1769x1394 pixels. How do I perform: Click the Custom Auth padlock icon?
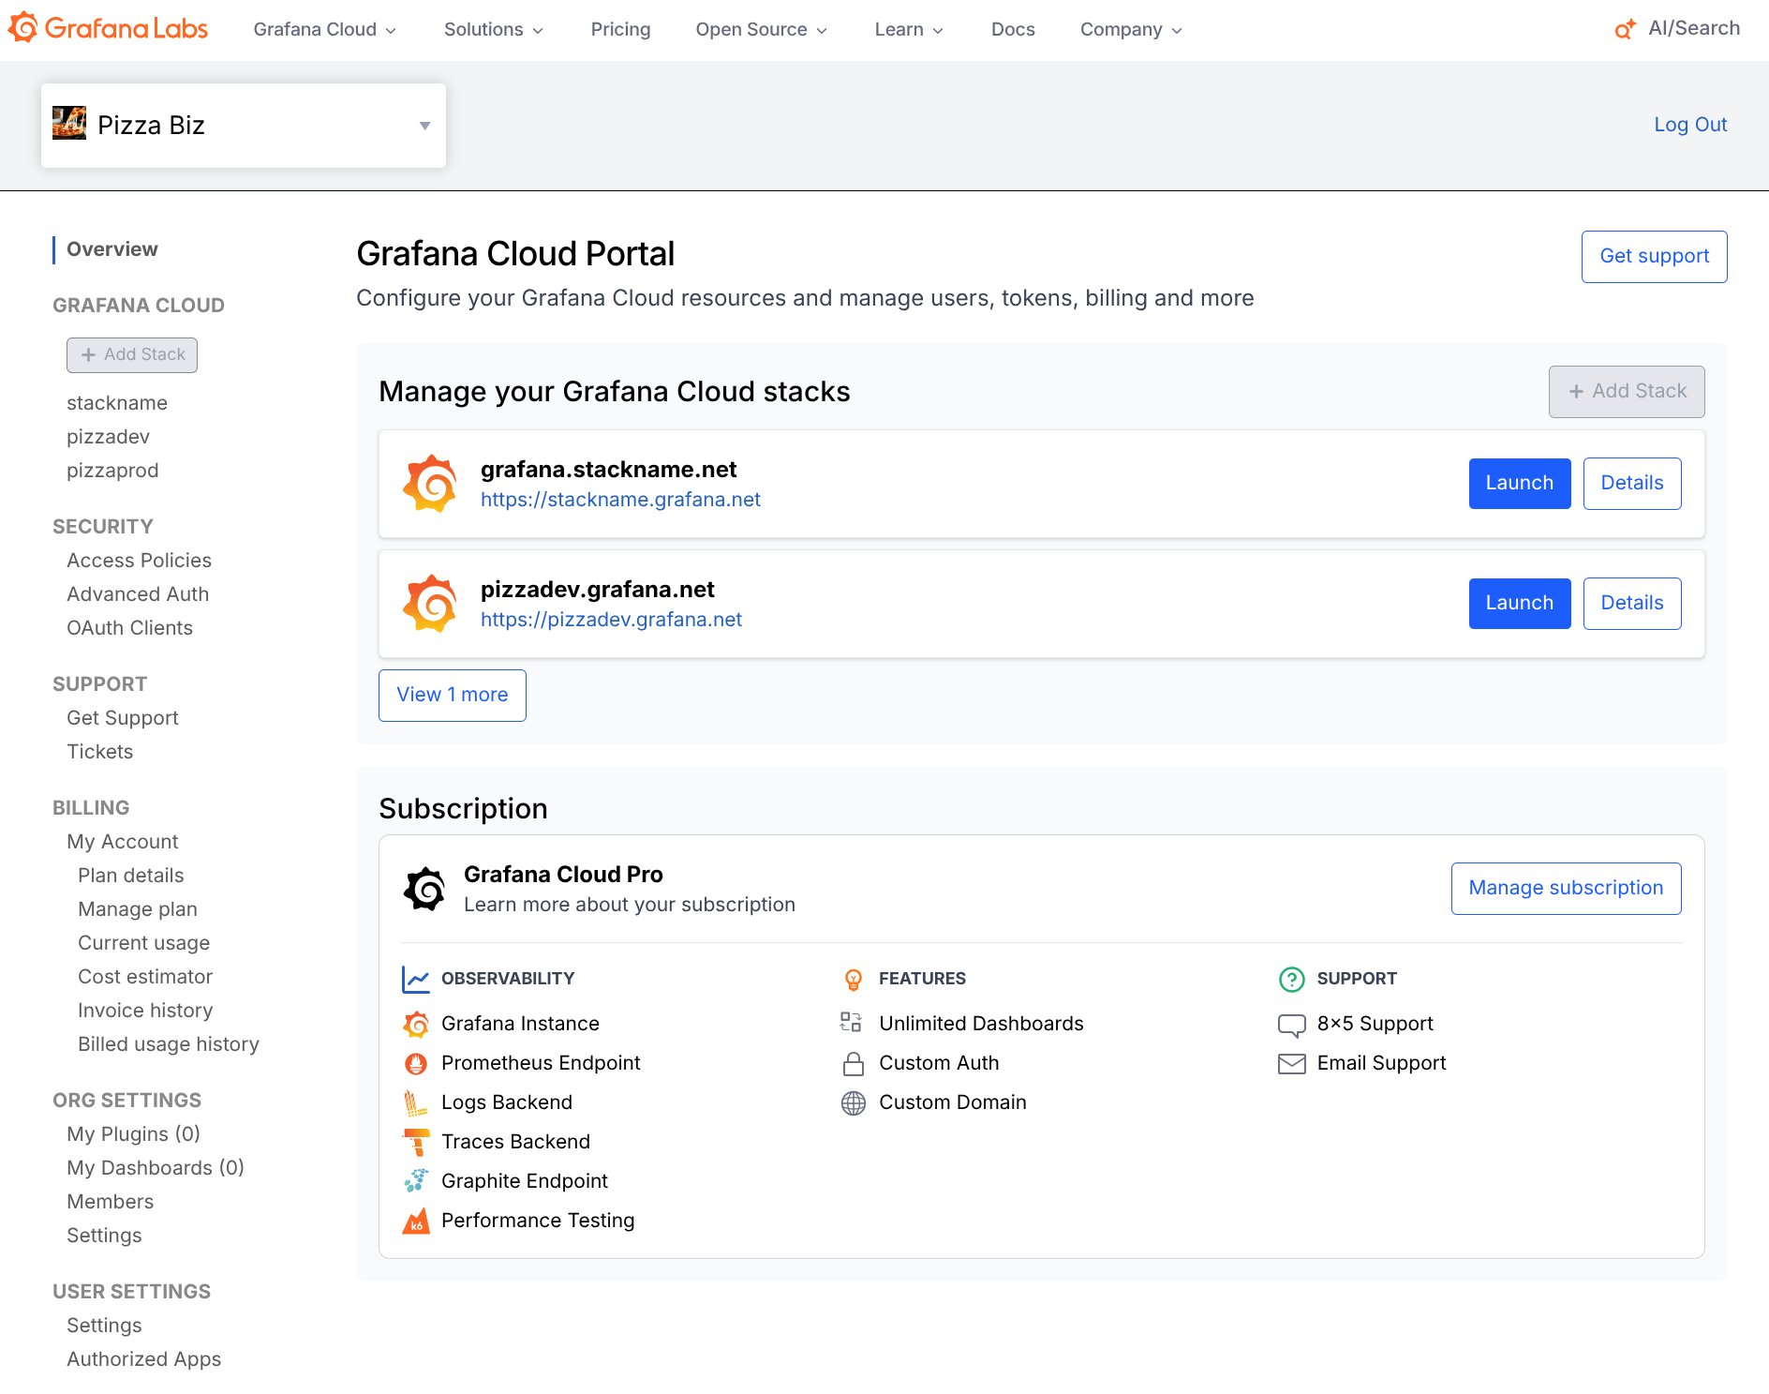(853, 1063)
